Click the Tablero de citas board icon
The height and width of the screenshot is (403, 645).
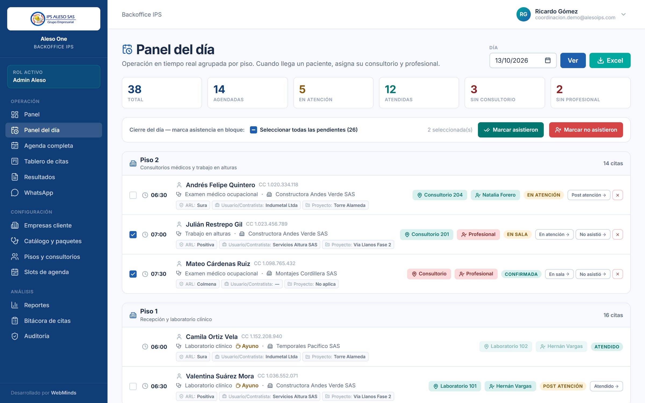15,161
